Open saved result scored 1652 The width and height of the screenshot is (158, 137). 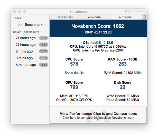30,38
